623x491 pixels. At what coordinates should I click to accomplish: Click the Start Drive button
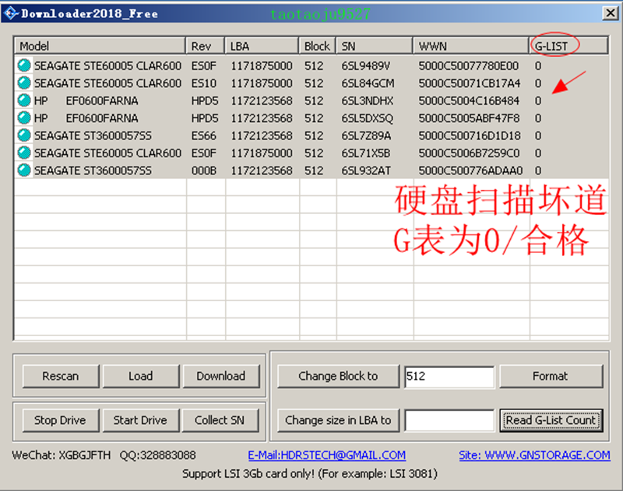click(x=141, y=420)
